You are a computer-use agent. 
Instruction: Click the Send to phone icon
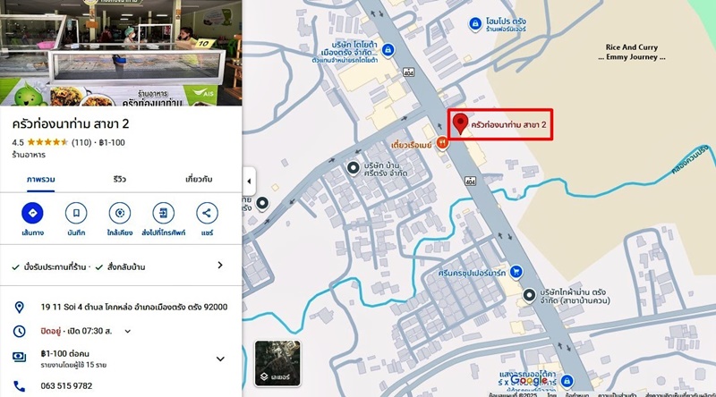[x=163, y=213]
